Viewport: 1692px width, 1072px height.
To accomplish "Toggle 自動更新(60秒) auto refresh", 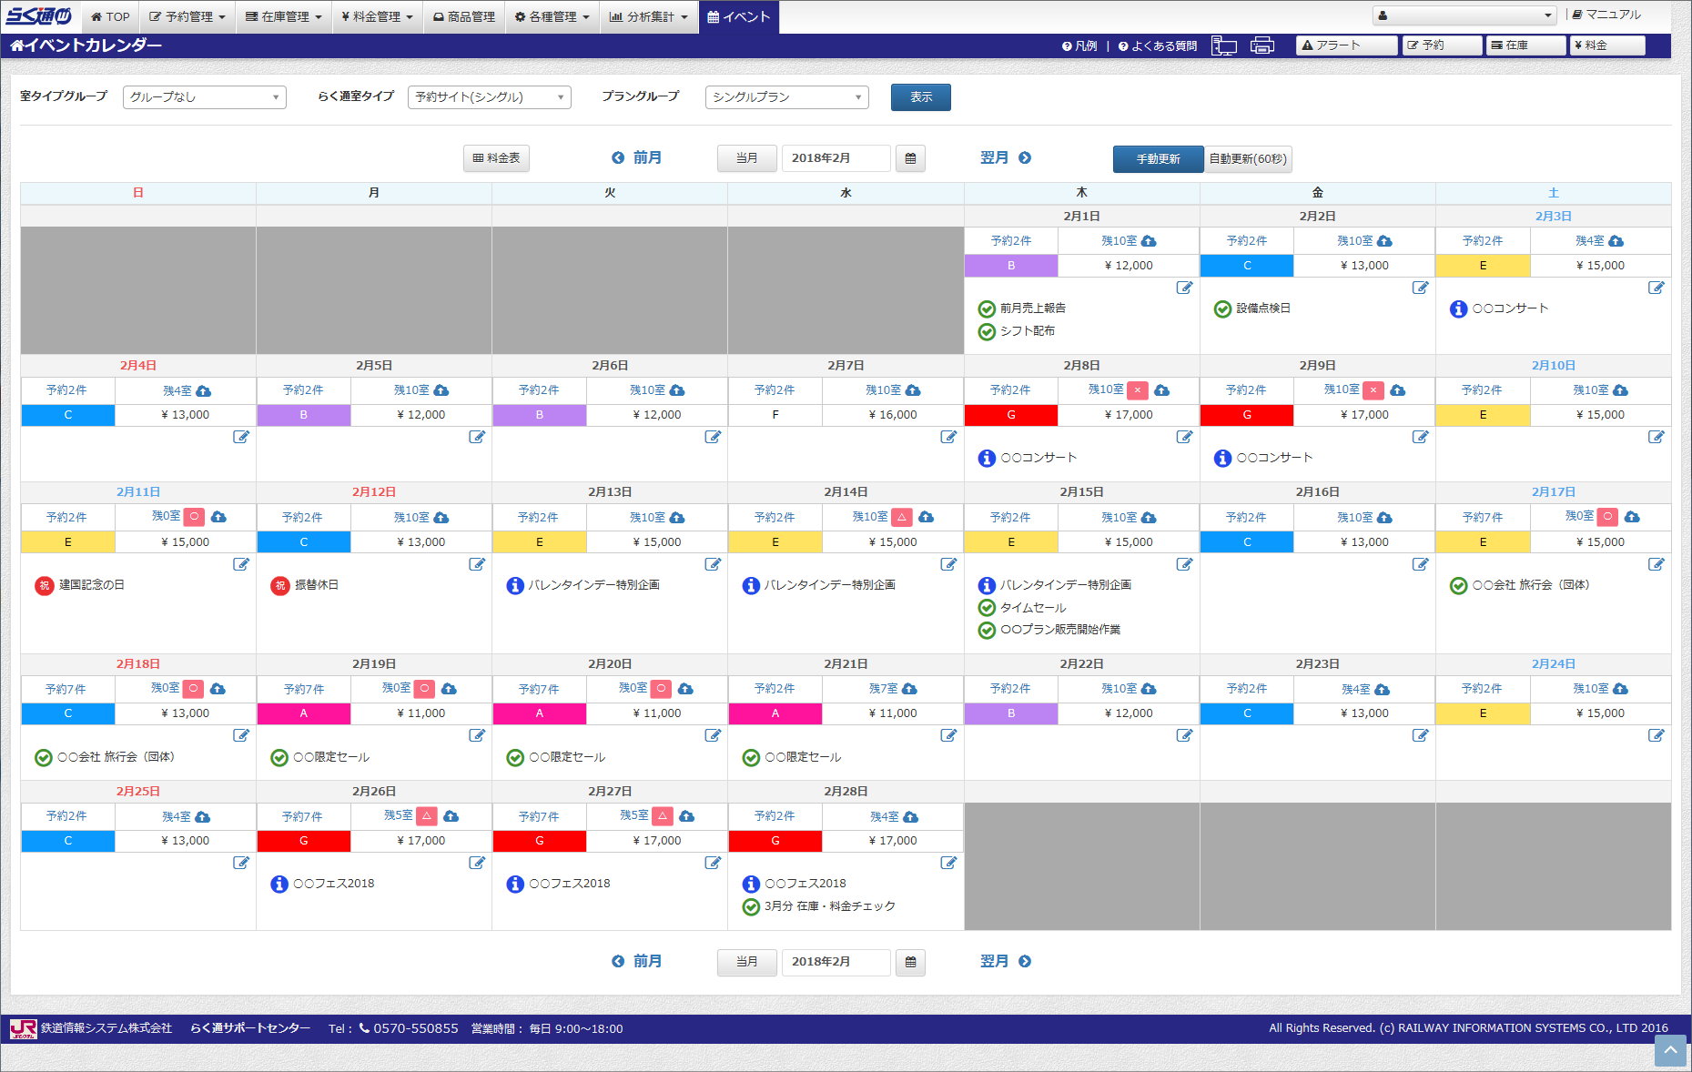I will (x=1248, y=159).
